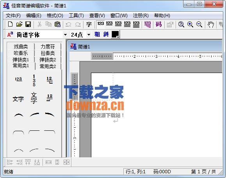Screen dimensions: 226x178
Task: Select the 常用类1 symbol tab
Action: click(x=21, y=66)
